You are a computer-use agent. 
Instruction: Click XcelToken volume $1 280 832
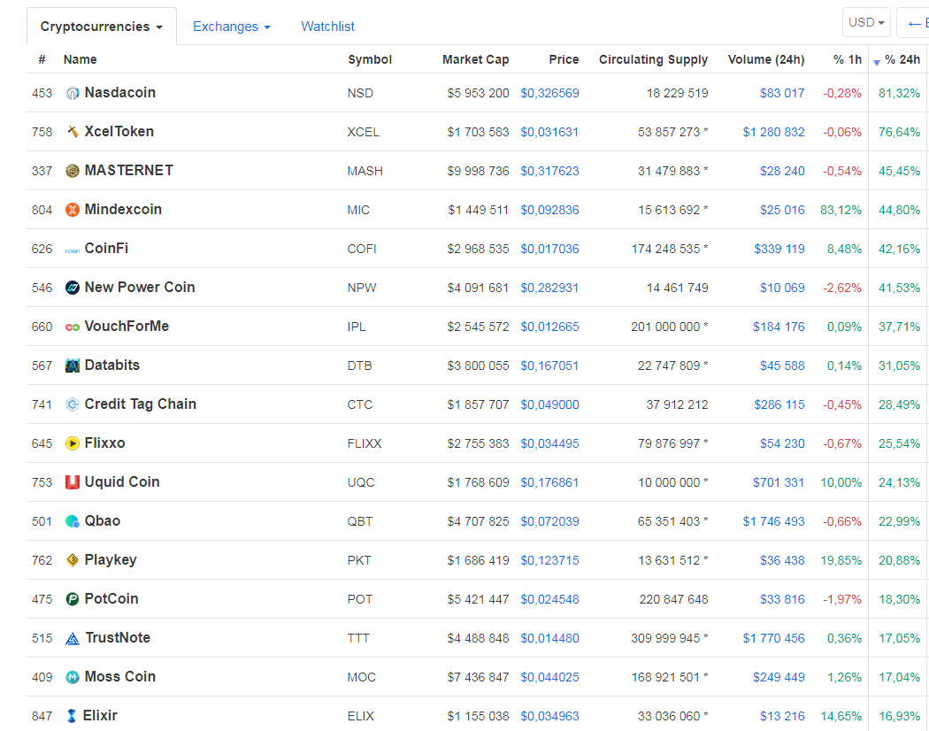(774, 132)
